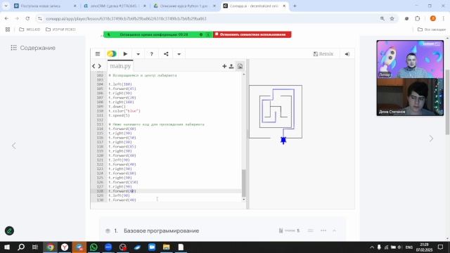
Task: Run the code with the play button
Action: pos(125,54)
